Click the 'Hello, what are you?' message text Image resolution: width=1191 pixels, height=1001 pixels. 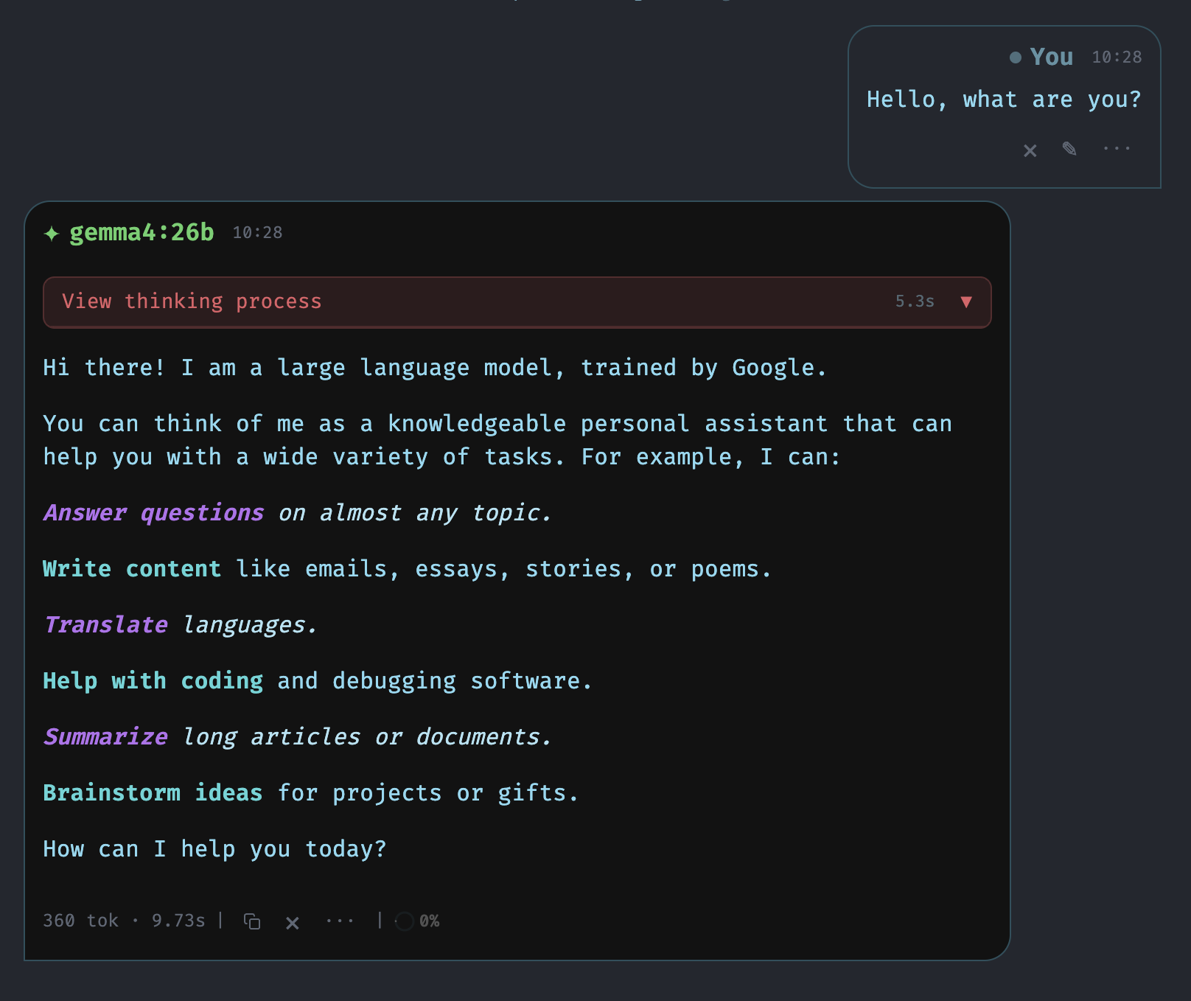tap(1004, 100)
